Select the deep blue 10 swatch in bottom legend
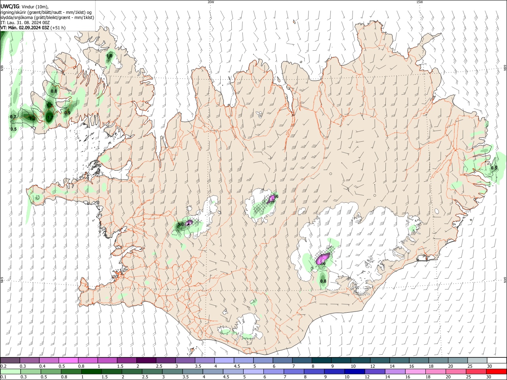507x380 pixels. [x=354, y=371]
